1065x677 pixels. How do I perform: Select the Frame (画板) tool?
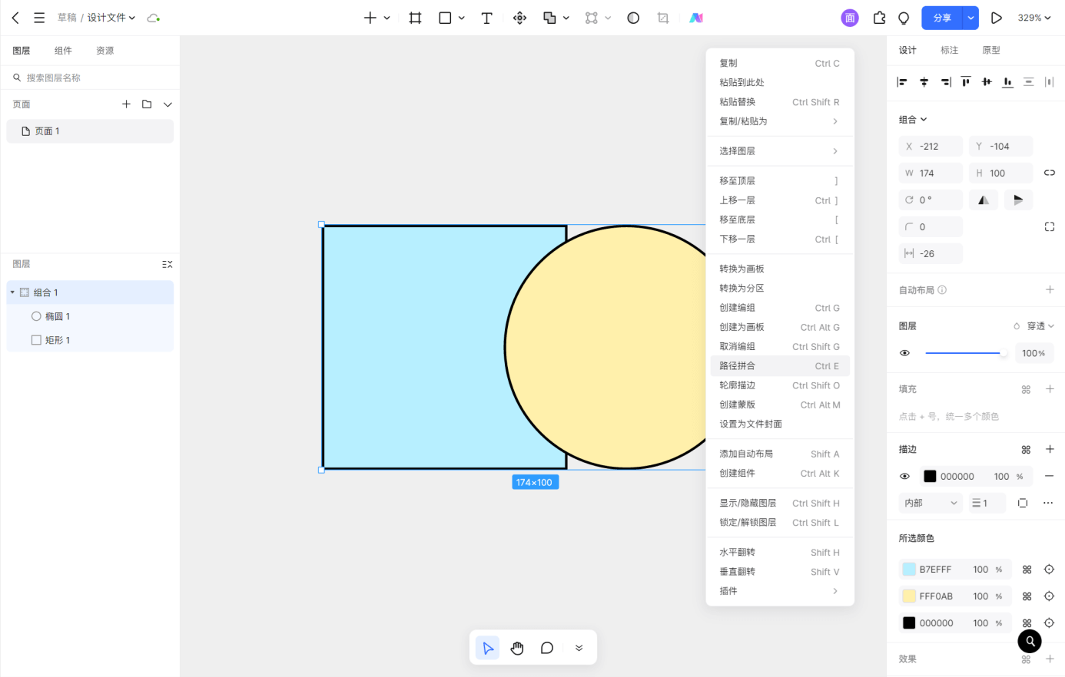pyautogui.click(x=415, y=18)
